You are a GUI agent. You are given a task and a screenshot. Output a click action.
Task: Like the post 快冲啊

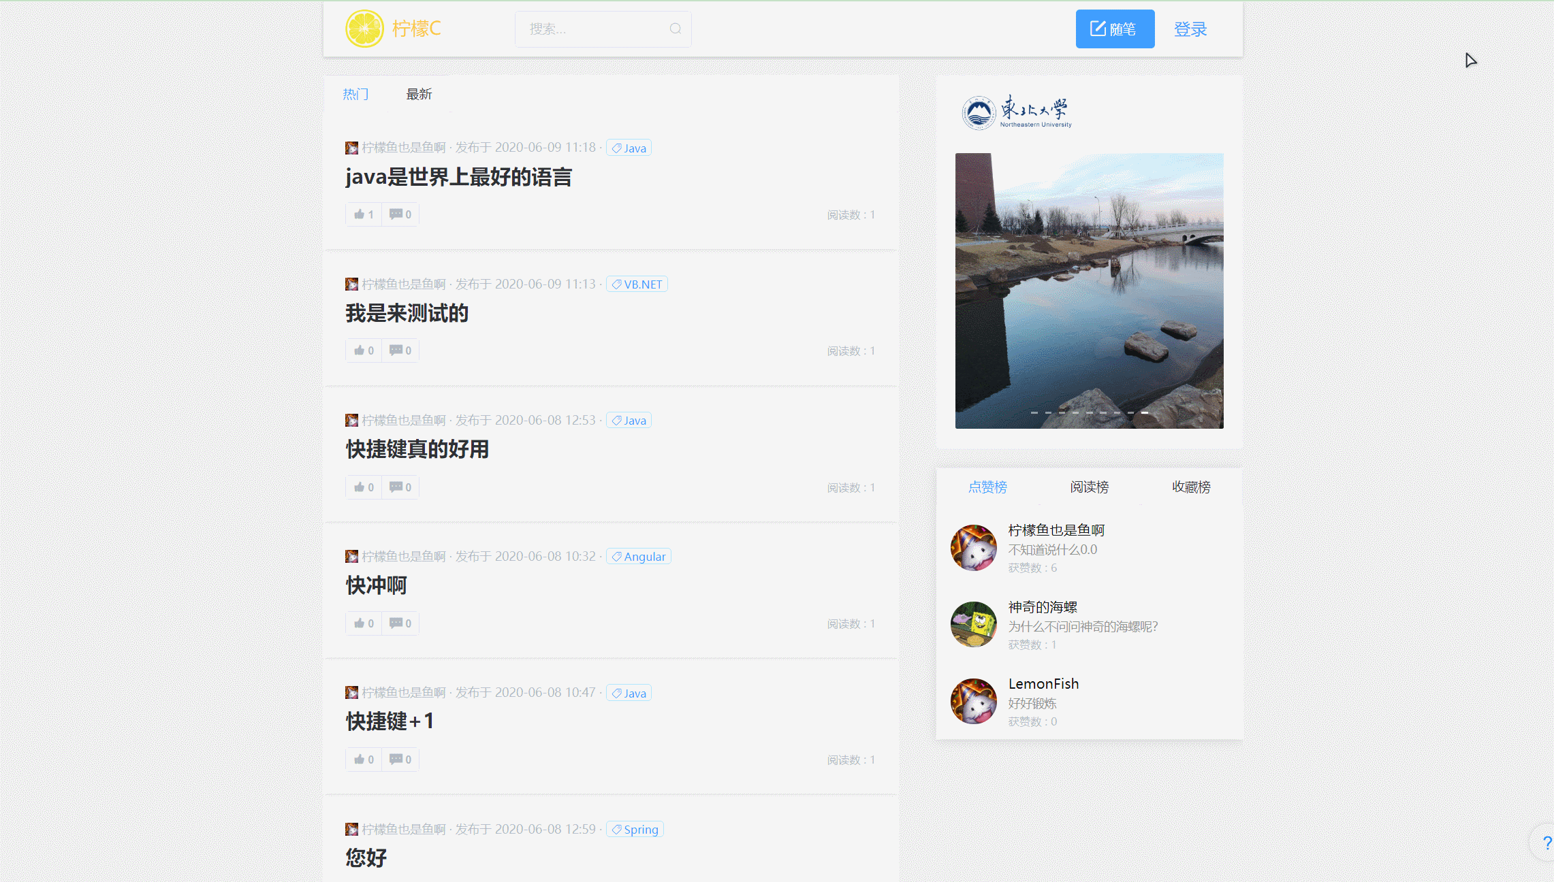click(x=364, y=623)
